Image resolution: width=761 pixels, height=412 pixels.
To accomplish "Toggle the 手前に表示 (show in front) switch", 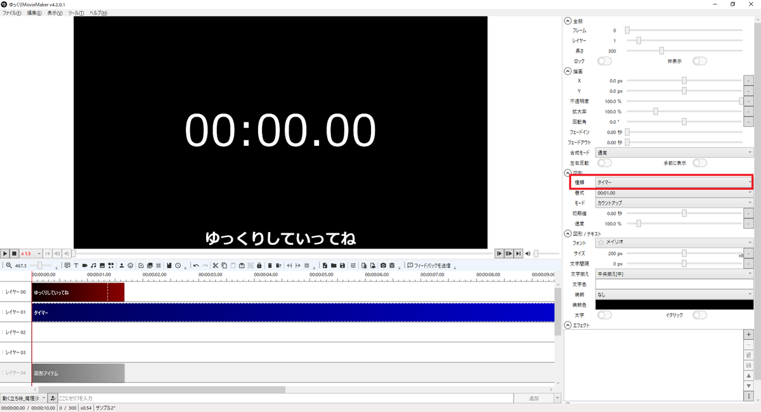I will (699, 163).
